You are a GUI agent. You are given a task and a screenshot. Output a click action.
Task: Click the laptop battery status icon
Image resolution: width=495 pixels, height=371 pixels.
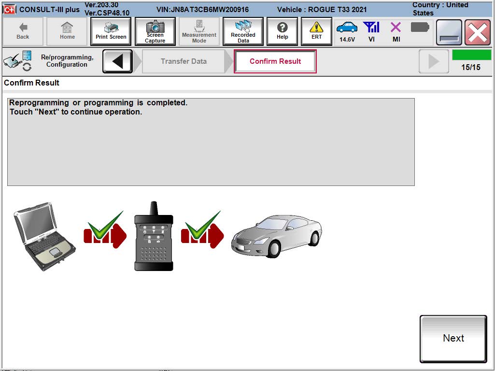(420, 28)
